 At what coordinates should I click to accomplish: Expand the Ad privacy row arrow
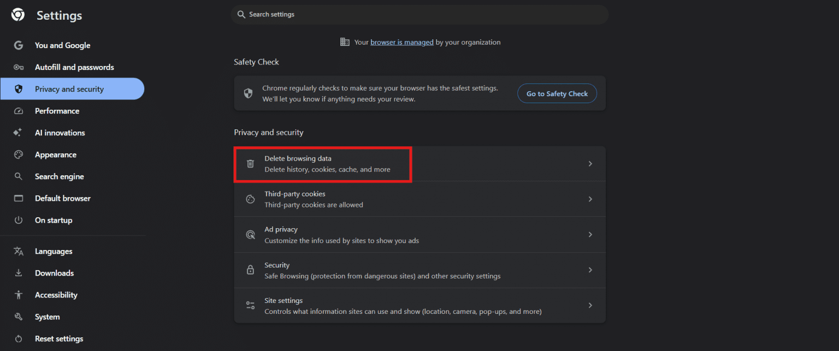coord(590,235)
